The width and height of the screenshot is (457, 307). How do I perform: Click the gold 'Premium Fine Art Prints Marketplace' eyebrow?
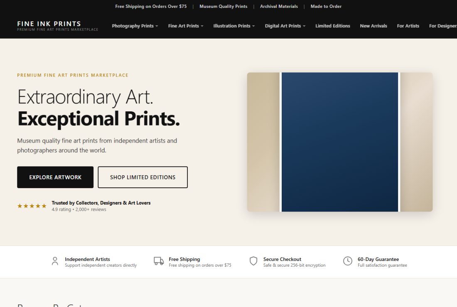click(x=73, y=75)
